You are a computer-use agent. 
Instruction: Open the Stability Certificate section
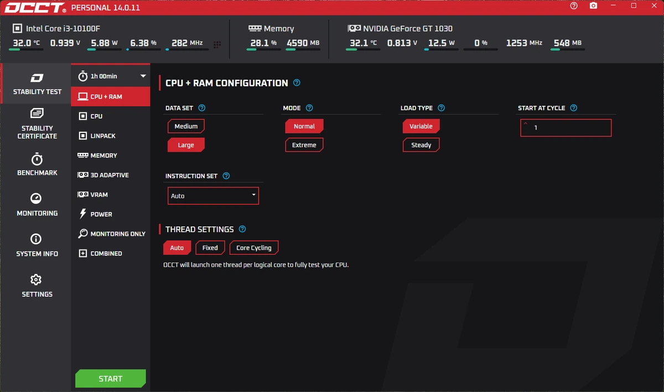click(37, 124)
